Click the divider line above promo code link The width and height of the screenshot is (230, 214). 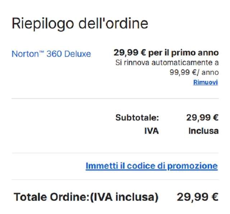coord(115,153)
